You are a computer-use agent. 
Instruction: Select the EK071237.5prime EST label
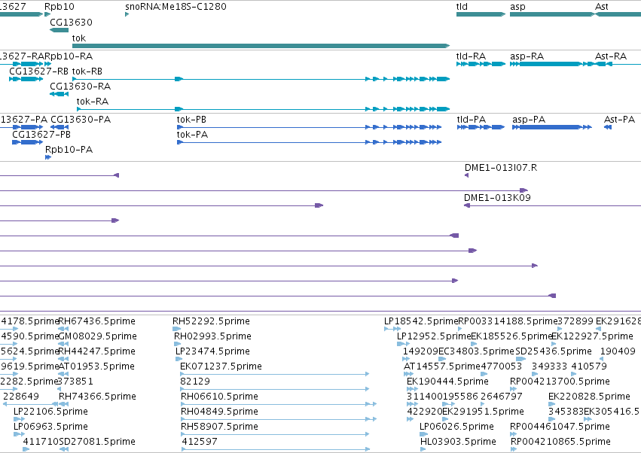[221, 366]
